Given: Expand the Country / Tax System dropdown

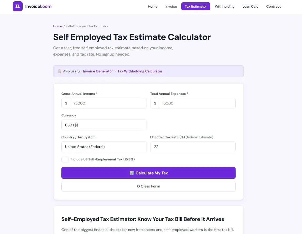Looking at the screenshot, I should pos(104,147).
